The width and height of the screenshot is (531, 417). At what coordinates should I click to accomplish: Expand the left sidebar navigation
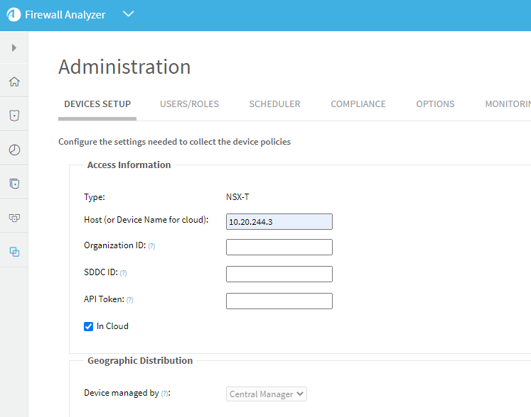click(14, 48)
